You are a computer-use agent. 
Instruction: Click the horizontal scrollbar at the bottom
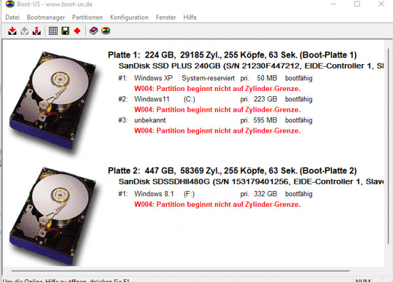(181, 271)
